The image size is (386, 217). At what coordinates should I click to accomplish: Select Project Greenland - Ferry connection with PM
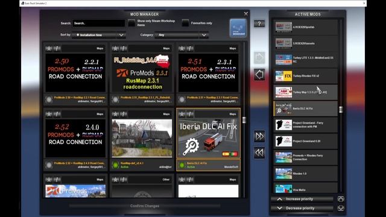(306, 125)
